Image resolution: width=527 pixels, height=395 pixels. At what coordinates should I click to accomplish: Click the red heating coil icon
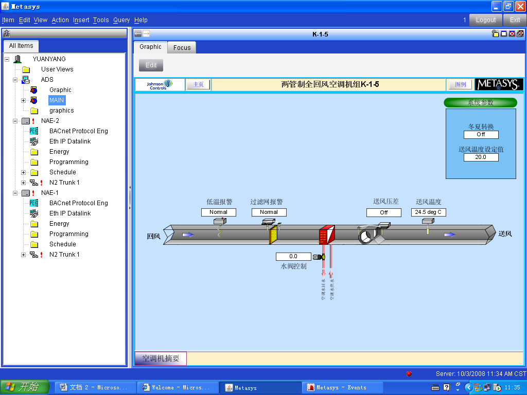(x=327, y=235)
